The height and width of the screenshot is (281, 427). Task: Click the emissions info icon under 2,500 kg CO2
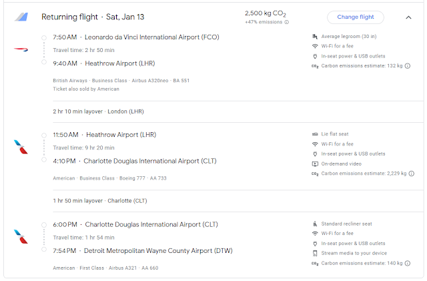pos(287,22)
